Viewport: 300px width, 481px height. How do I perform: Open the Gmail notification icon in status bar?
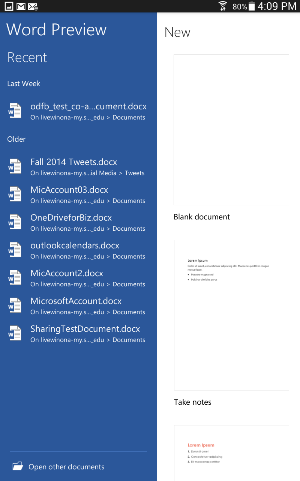coord(21,6)
